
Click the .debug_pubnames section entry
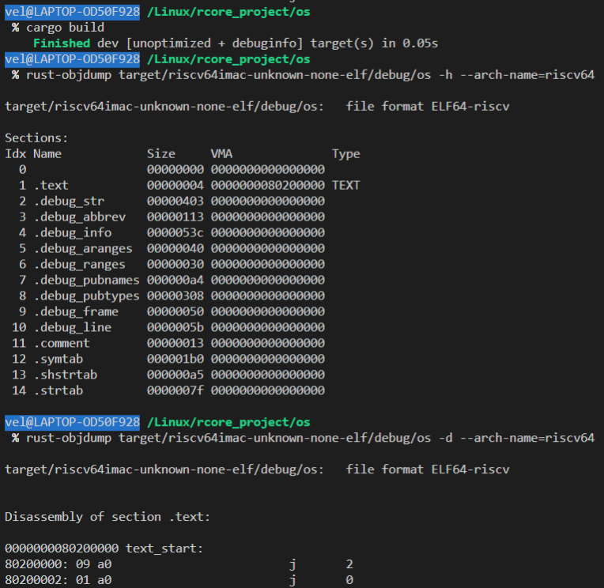pyautogui.click(x=85, y=280)
